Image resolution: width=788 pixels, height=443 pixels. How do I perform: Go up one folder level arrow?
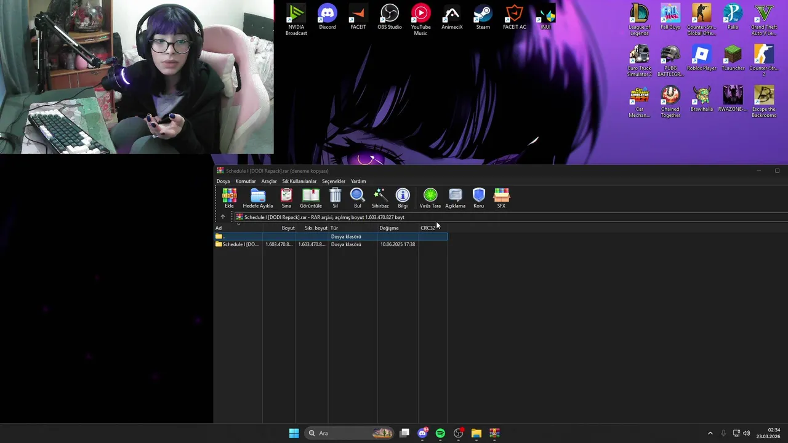click(x=223, y=217)
